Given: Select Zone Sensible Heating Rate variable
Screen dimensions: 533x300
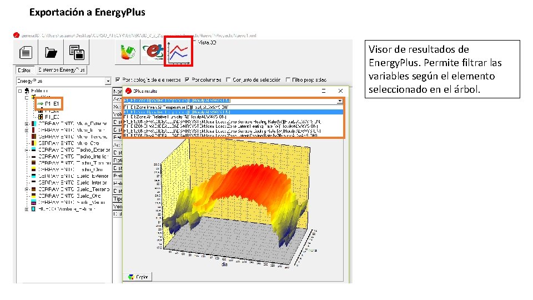Looking at the screenshot, I should pos(233,122).
